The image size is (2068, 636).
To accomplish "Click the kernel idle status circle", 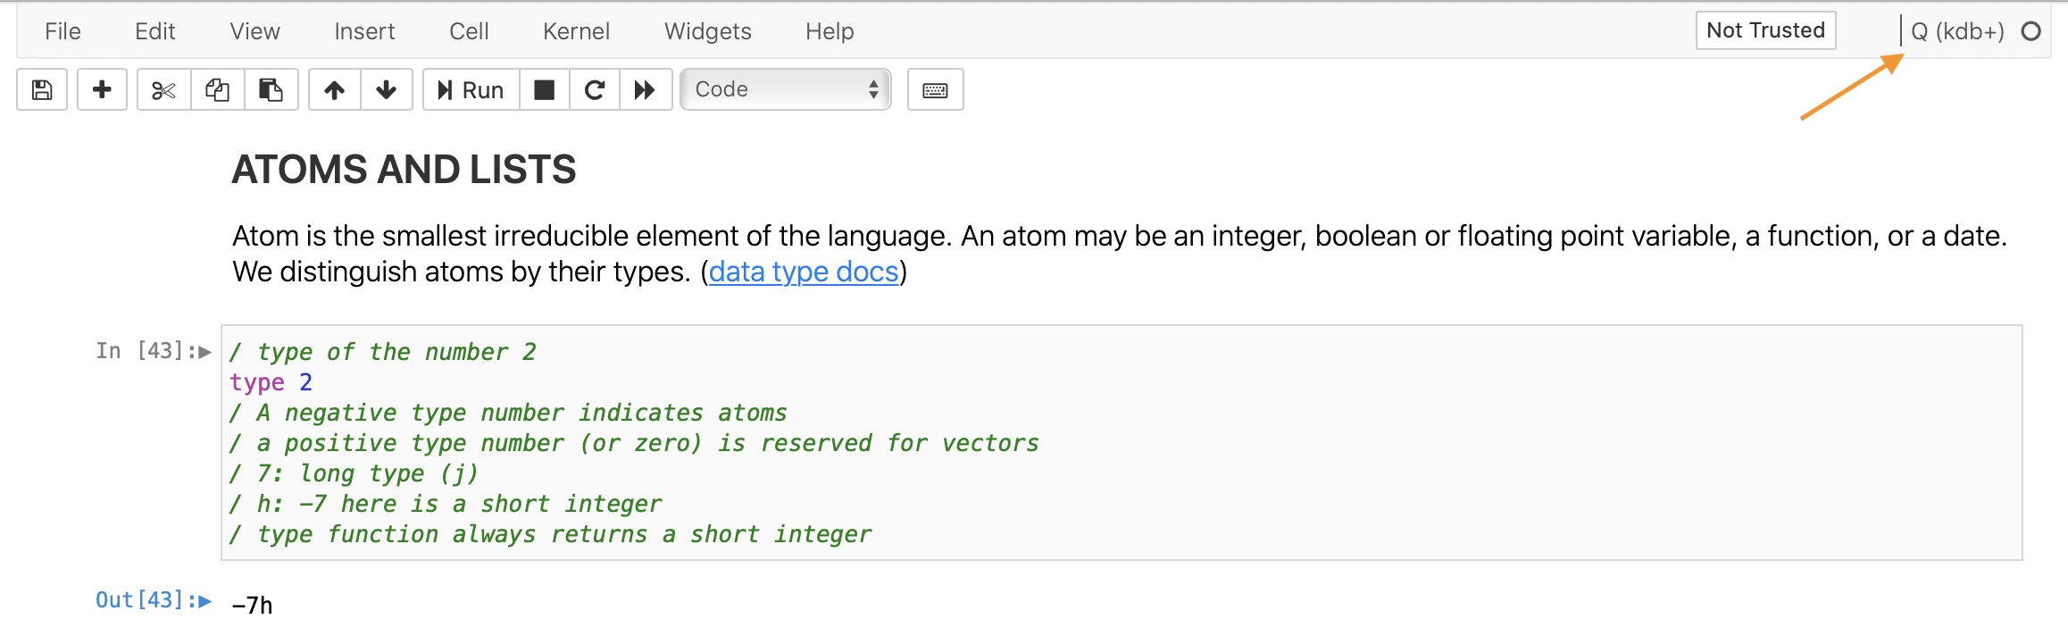I will tap(2030, 31).
